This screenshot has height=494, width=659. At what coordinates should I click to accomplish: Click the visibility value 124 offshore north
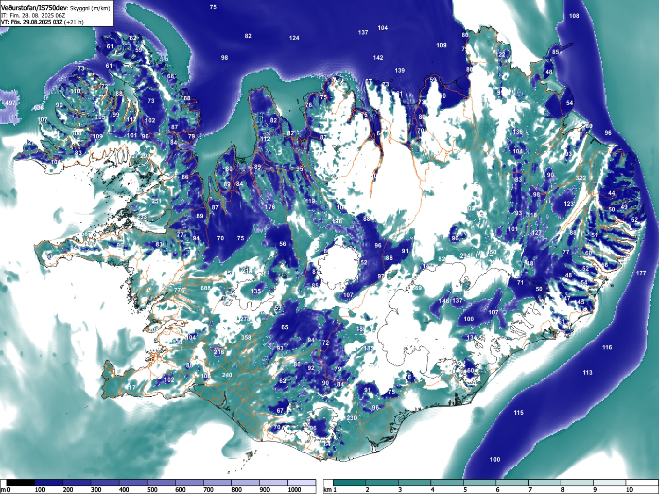coord(294,38)
